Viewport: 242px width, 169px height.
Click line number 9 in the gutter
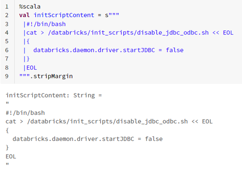[7, 76]
